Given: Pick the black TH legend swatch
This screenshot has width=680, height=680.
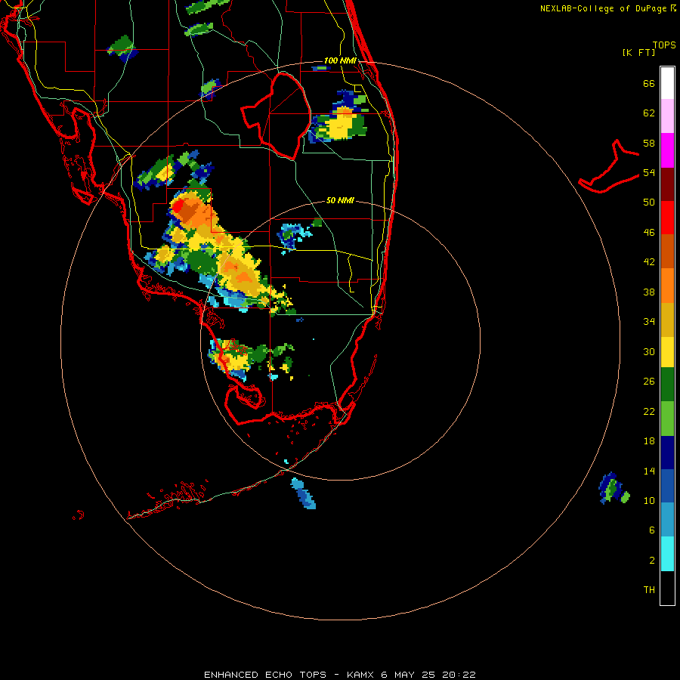Looking at the screenshot, I should 667,588.
